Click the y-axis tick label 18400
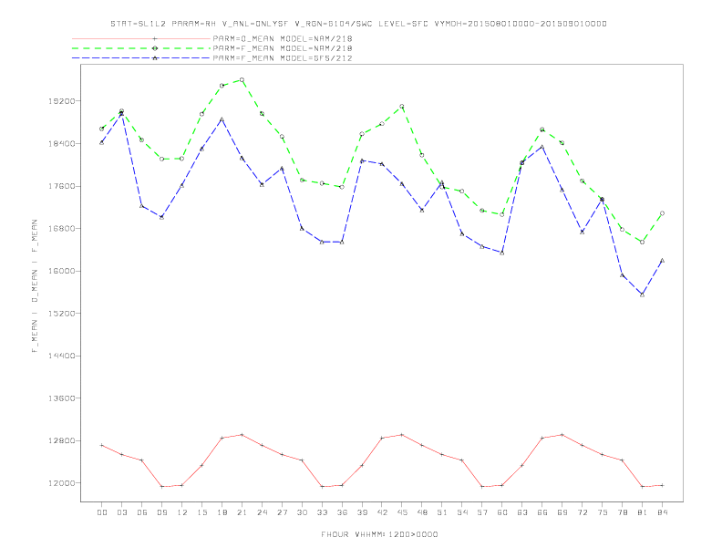The width and height of the screenshot is (722, 558). point(62,144)
